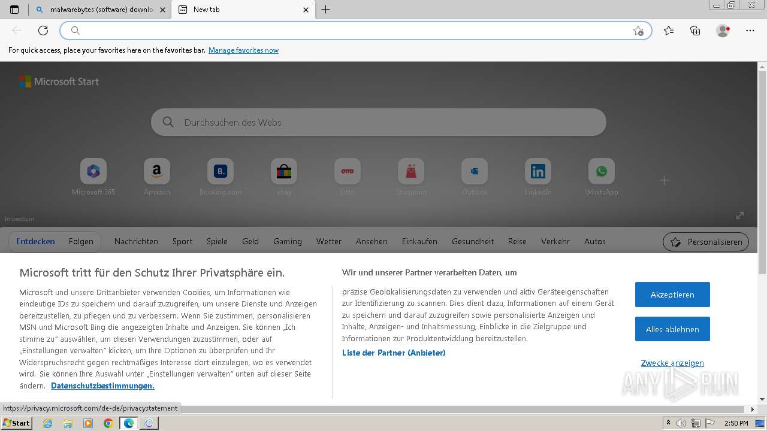Open the Collections icon

pos(695,31)
